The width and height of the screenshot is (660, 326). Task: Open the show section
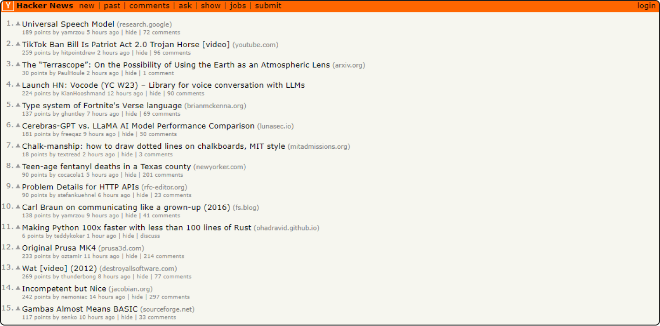pyautogui.click(x=210, y=6)
